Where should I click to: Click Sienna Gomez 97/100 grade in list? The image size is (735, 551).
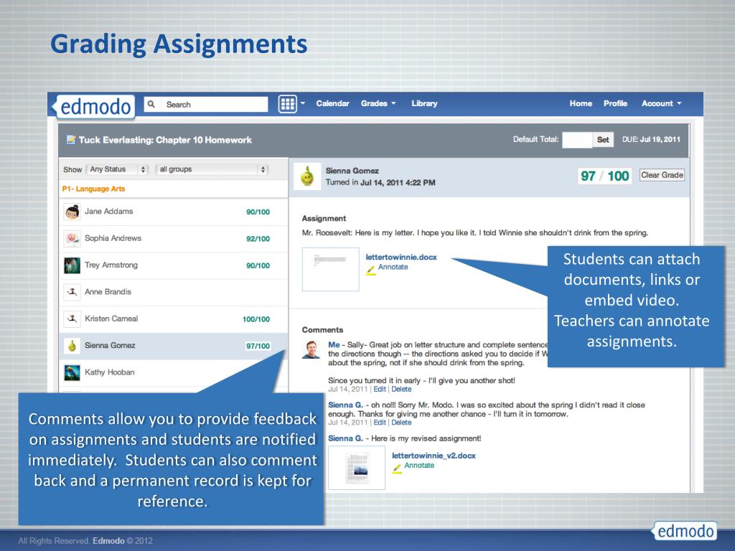coord(258,346)
